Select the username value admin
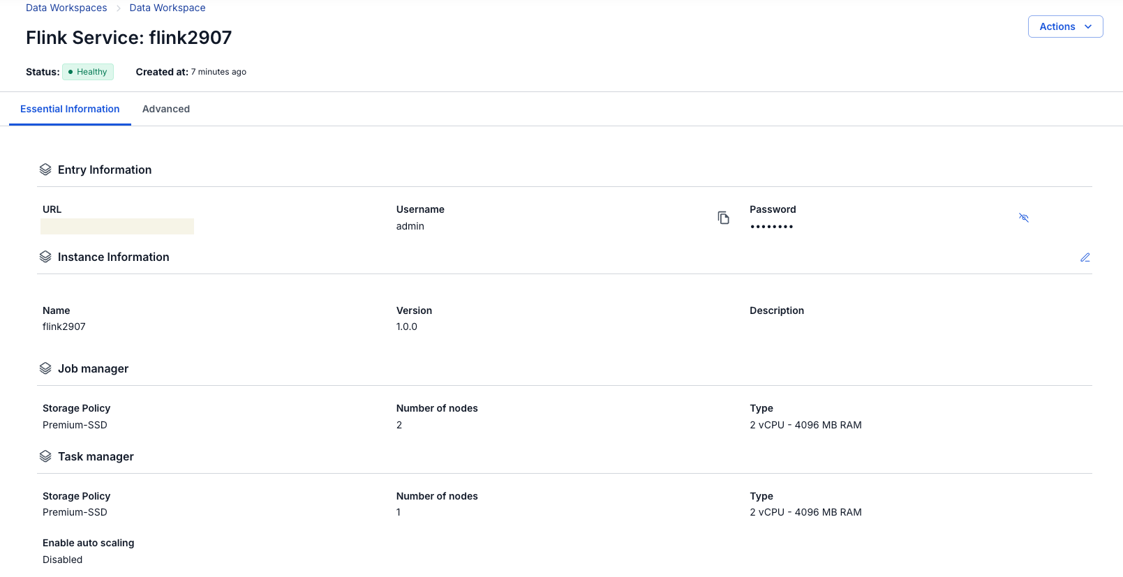Image resolution: width=1123 pixels, height=577 pixels. pos(410,226)
